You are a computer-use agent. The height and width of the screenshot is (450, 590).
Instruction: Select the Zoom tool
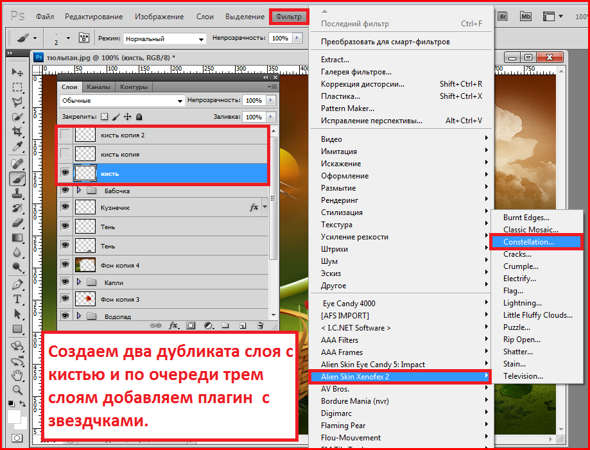click(17, 390)
